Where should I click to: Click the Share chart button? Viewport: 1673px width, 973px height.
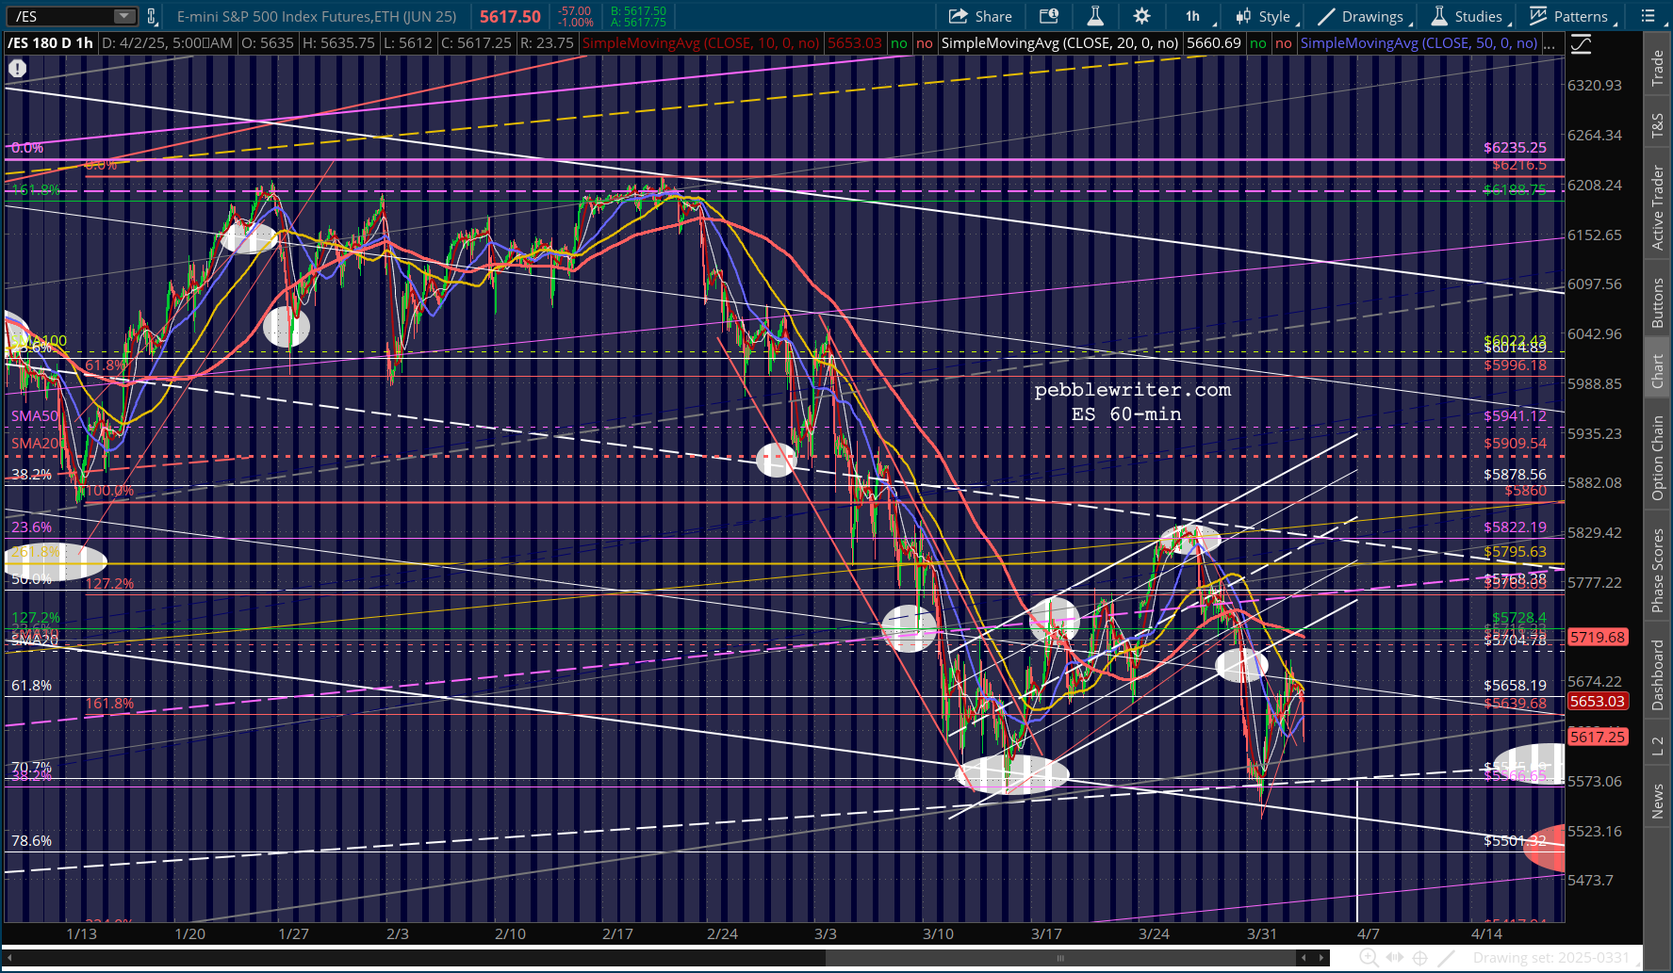[x=980, y=16]
